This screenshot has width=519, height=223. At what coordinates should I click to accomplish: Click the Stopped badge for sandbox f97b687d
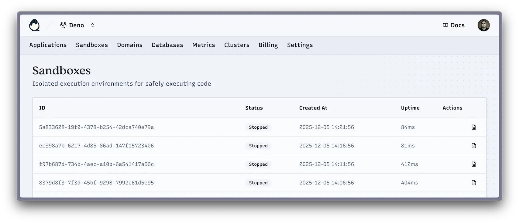click(x=258, y=164)
